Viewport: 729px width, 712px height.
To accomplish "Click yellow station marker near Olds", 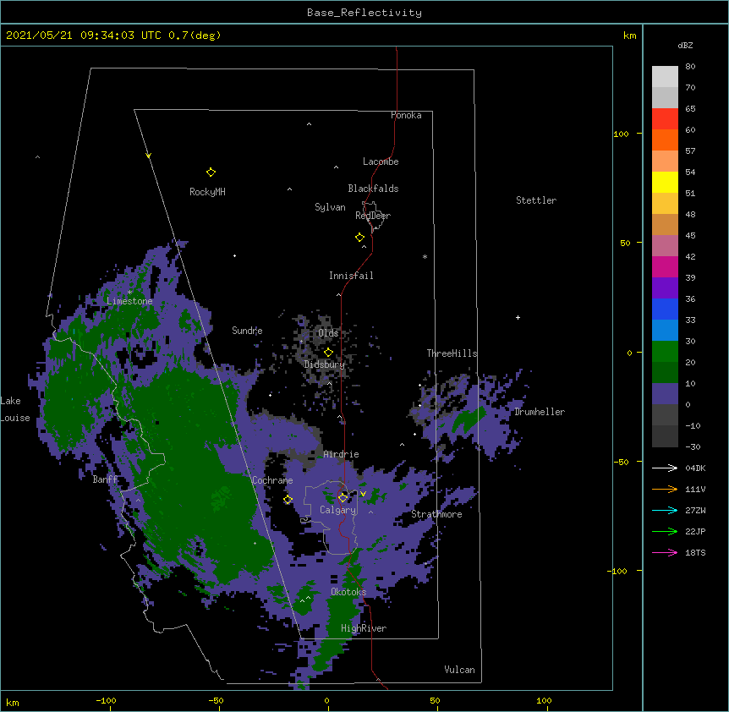I will (x=328, y=353).
